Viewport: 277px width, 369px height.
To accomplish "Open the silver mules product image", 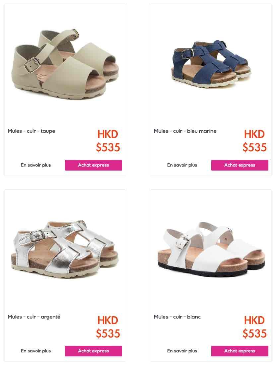I will coord(65,250).
